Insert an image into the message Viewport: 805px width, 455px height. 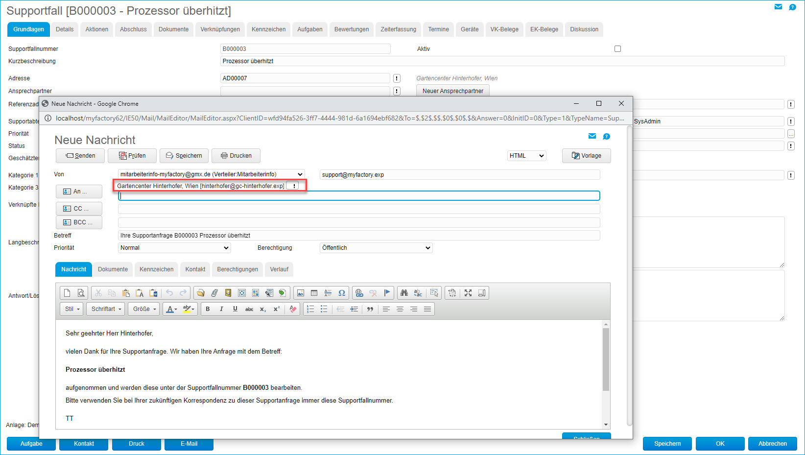(301, 293)
